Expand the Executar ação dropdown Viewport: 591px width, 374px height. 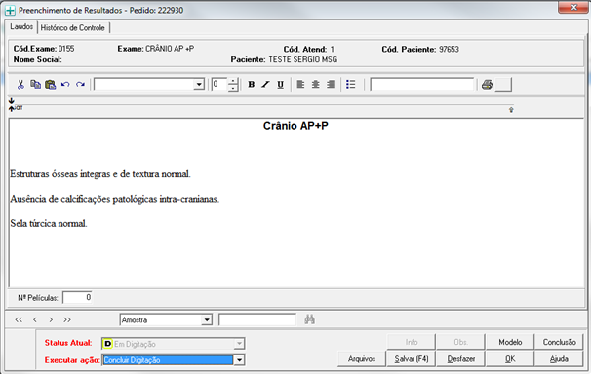click(x=239, y=360)
